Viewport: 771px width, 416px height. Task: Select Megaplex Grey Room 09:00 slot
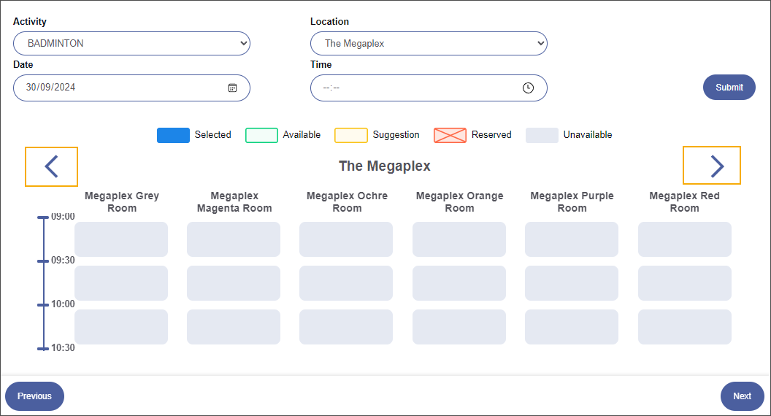click(x=121, y=239)
